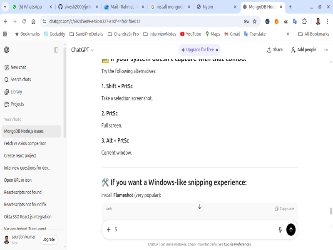Screen dimensions: 333x250
Task: Click the site information icon in address bar
Action: (x=44, y=22)
